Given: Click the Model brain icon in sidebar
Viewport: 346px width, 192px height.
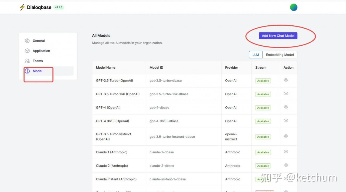Looking at the screenshot, I should 27,71.
